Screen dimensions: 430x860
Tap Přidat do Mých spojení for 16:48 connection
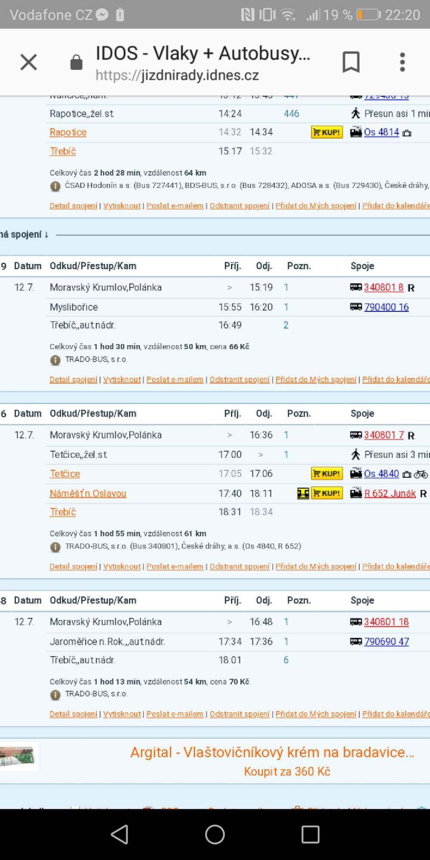[316, 714]
